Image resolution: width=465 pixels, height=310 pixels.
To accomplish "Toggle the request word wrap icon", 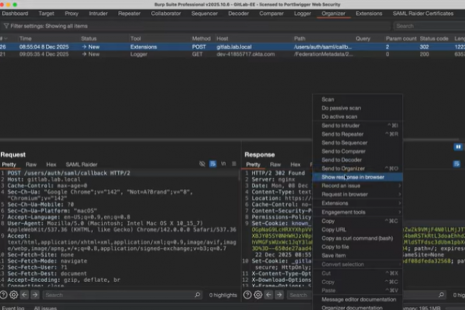I will click(x=212, y=164).
